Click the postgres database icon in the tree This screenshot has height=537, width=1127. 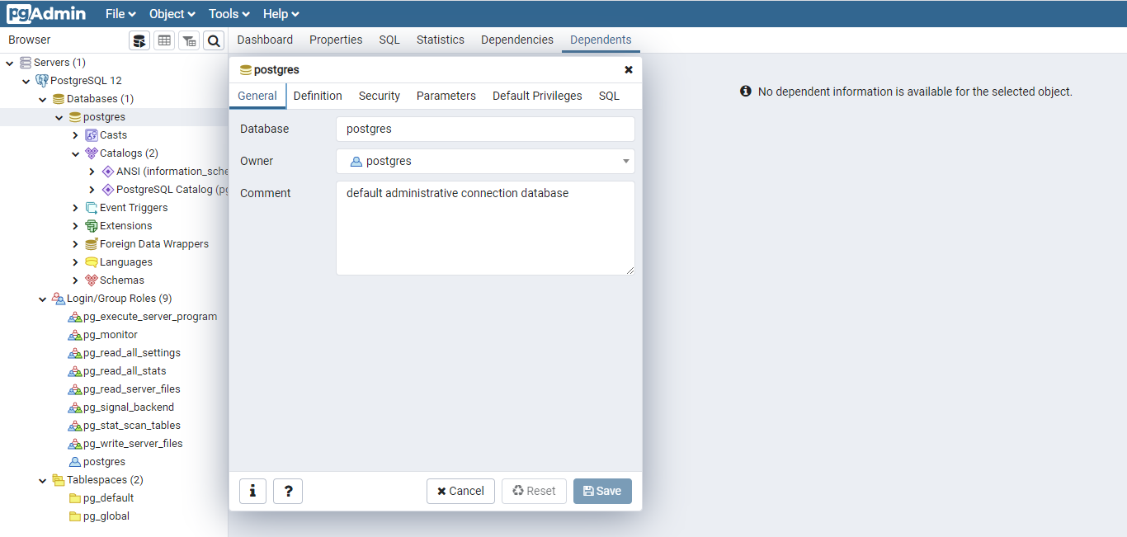click(75, 117)
